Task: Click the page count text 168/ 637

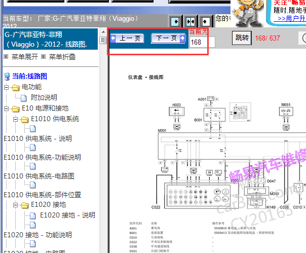Action: (267, 38)
